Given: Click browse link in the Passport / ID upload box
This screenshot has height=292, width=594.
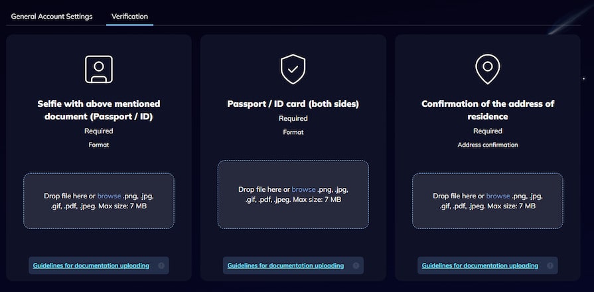Looking at the screenshot, I should [x=303, y=190].
